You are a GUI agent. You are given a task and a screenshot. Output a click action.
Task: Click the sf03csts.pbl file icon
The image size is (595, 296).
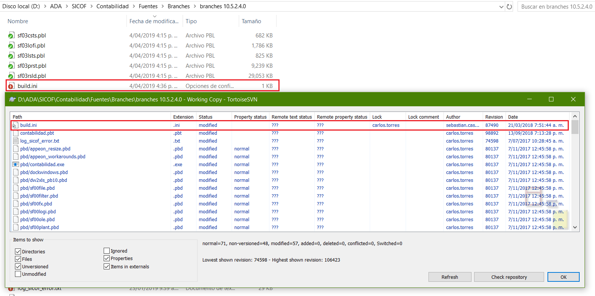point(11,36)
